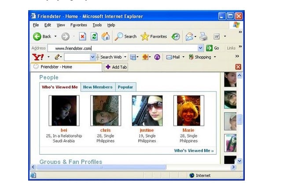
Task: Open the History icon in toolbar
Action: click(x=176, y=36)
